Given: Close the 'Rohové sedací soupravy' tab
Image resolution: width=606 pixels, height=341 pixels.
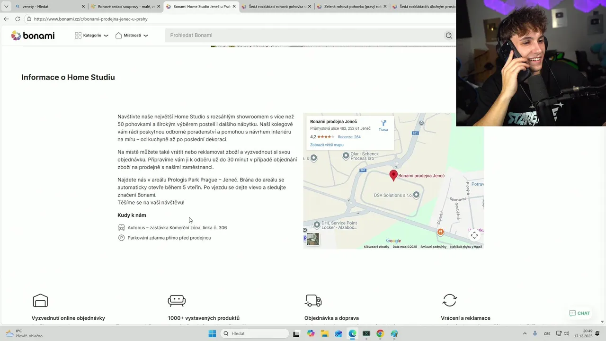Looking at the screenshot, I should pos(159,7).
